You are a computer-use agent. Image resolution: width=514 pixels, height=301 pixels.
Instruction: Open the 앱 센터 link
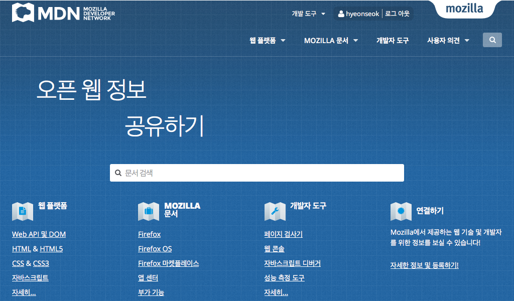148,278
